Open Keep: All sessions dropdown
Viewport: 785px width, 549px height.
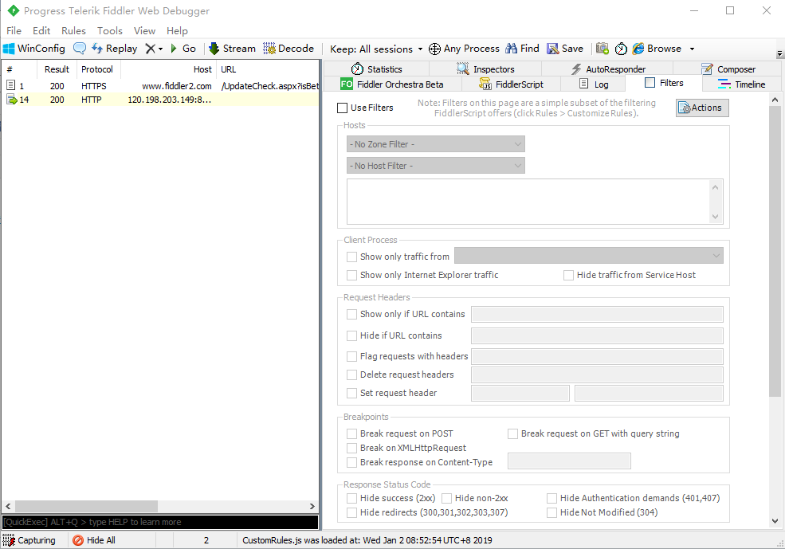click(x=376, y=49)
